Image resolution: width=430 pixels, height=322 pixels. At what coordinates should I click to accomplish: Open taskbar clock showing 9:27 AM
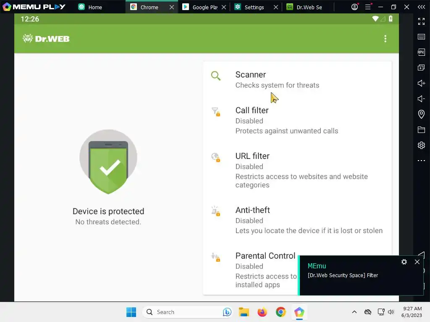pos(412,312)
